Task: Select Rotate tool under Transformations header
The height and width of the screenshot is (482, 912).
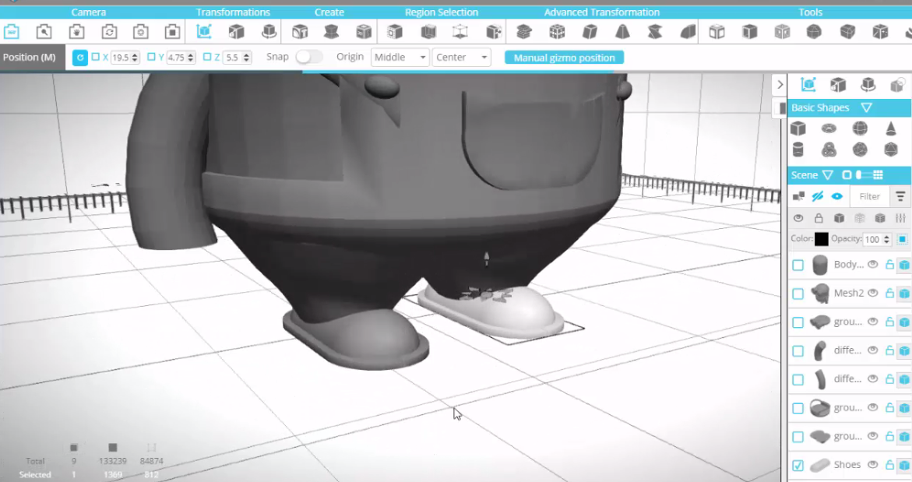Action: point(269,31)
